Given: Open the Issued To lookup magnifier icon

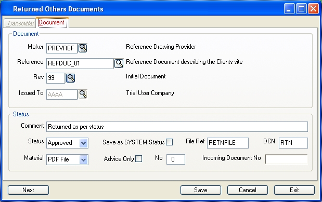Looking at the screenshot, I should click(83, 95).
